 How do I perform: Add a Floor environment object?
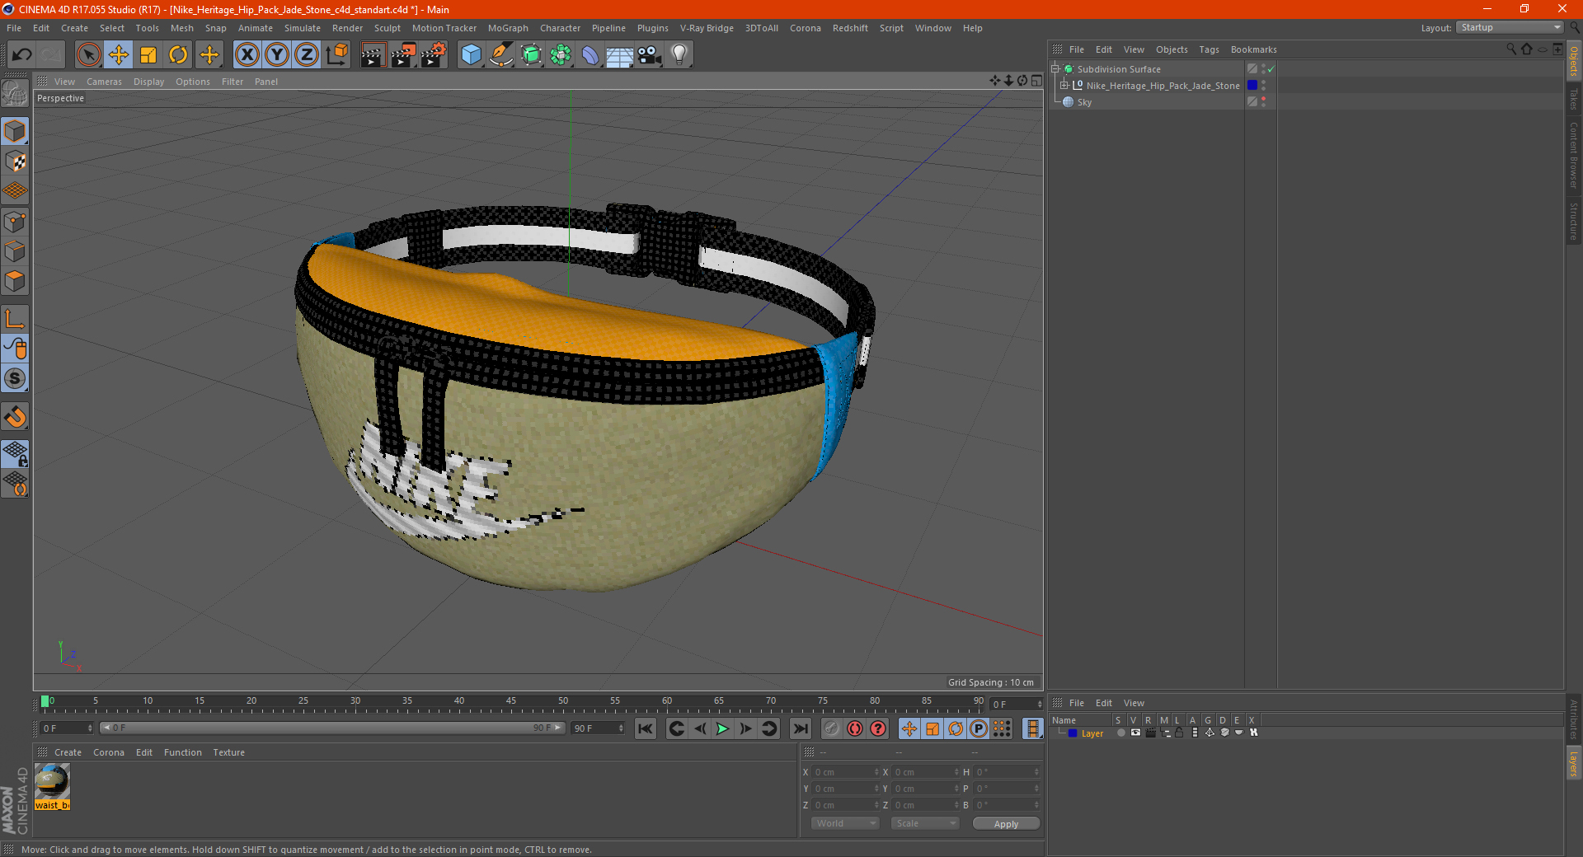(x=620, y=55)
